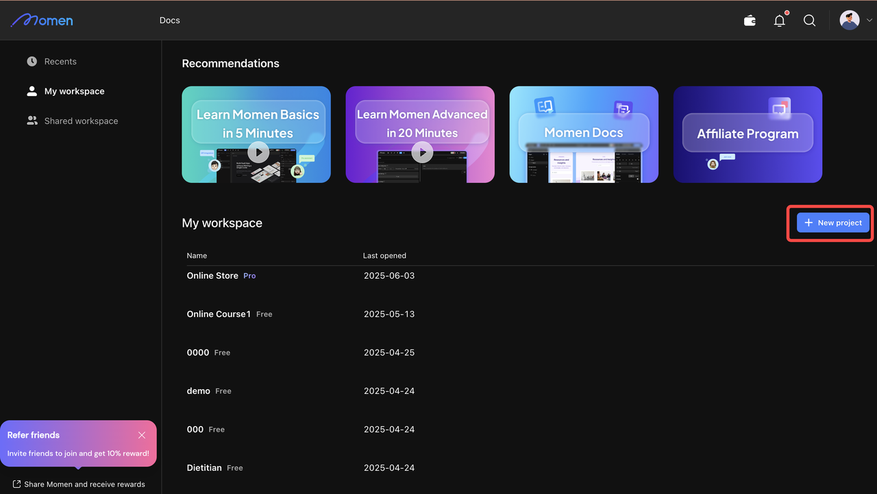This screenshot has width=877, height=494.
Task: Expand the account dropdown chevron
Action: [x=869, y=21]
